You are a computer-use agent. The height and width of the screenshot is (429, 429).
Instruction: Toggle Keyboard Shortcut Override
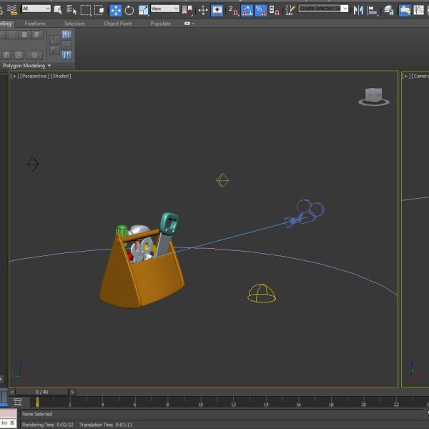tap(217, 11)
